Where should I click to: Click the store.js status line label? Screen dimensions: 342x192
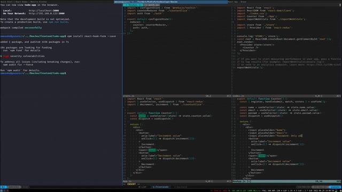point(129,96)
